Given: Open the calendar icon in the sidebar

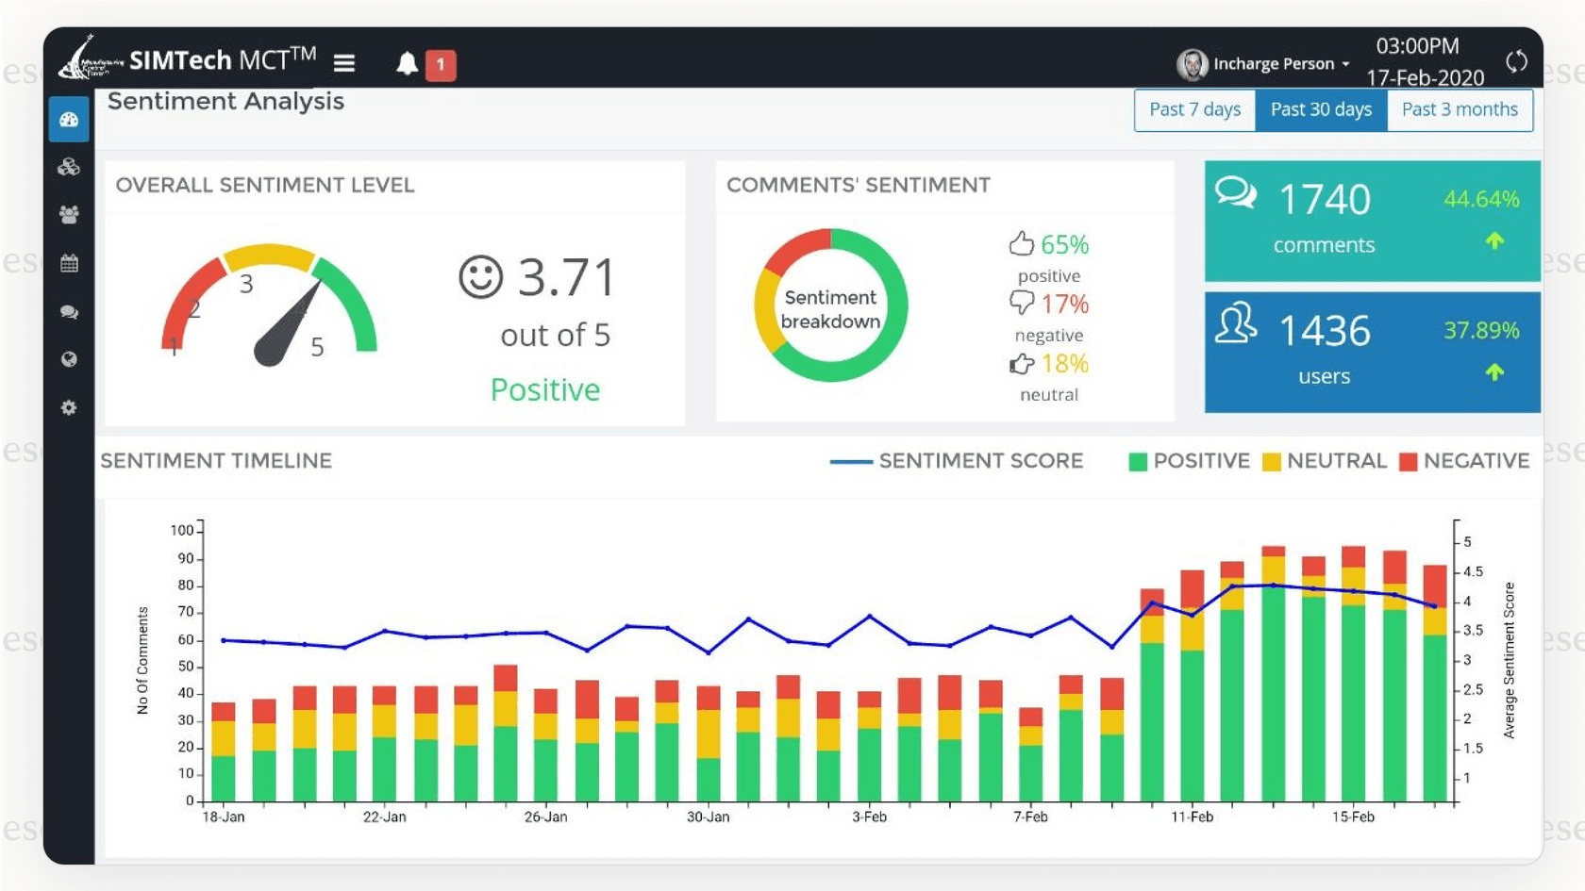Looking at the screenshot, I should coord(68,264).
